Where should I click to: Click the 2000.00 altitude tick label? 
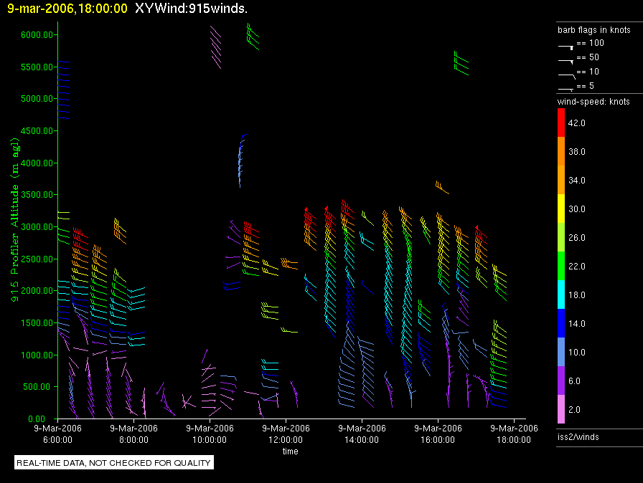coord(37,291)
